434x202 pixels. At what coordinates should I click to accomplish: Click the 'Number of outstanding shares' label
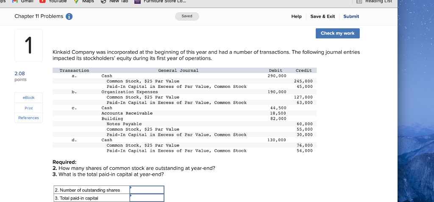tap(87, 190)
